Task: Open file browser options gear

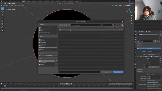Action: tap(122, 25)
